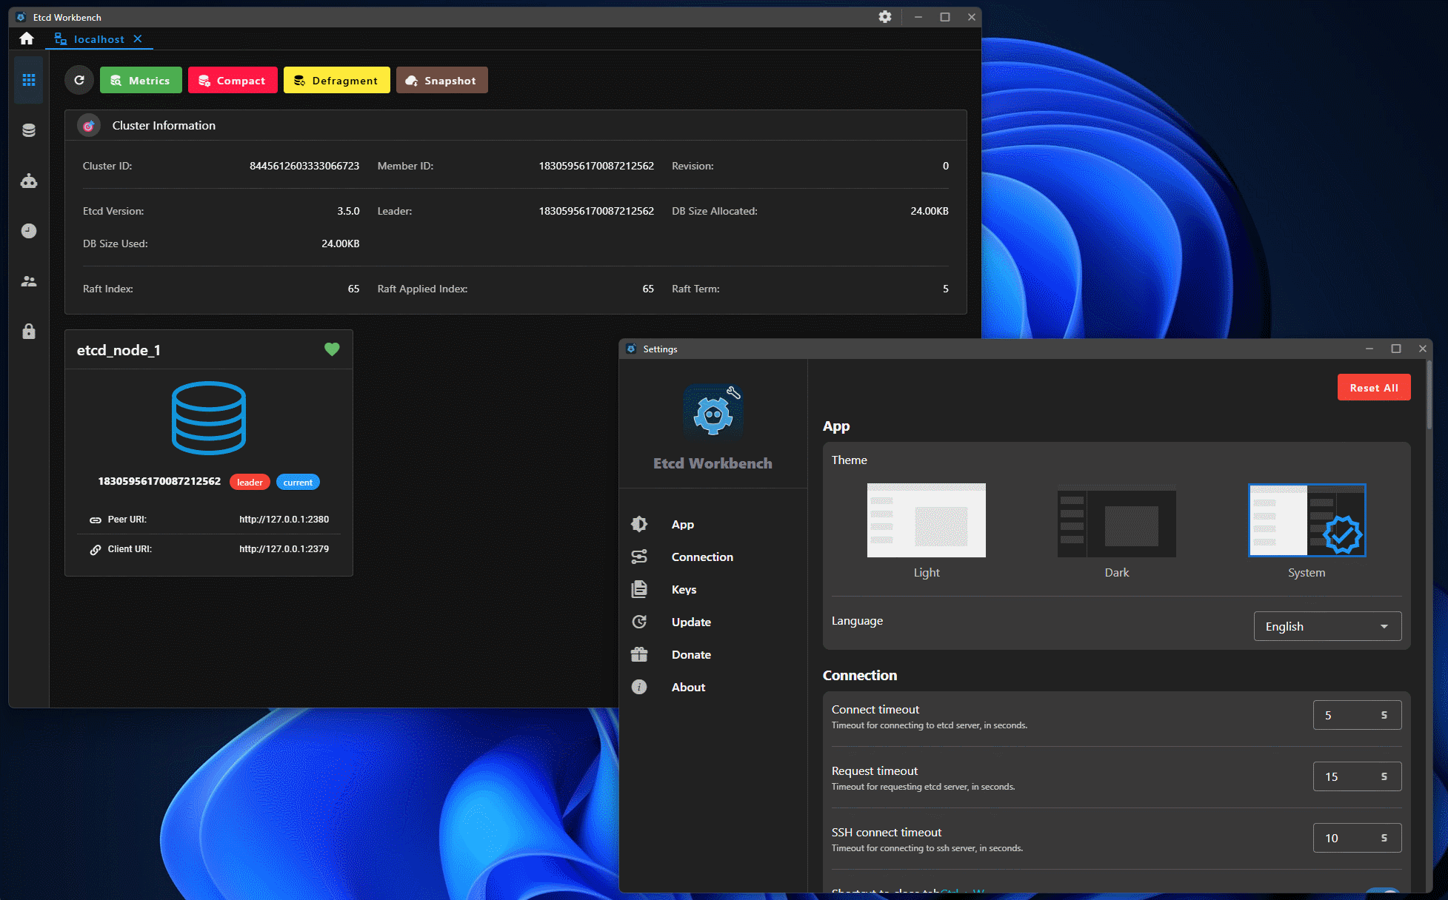Viewport: 1448px width, 900px height.
Task: Open Connection section in Settings menu
Action: point(702,557)
